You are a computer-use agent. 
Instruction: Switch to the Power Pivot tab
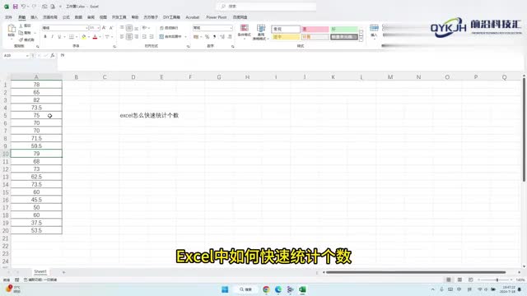point(217,17)
